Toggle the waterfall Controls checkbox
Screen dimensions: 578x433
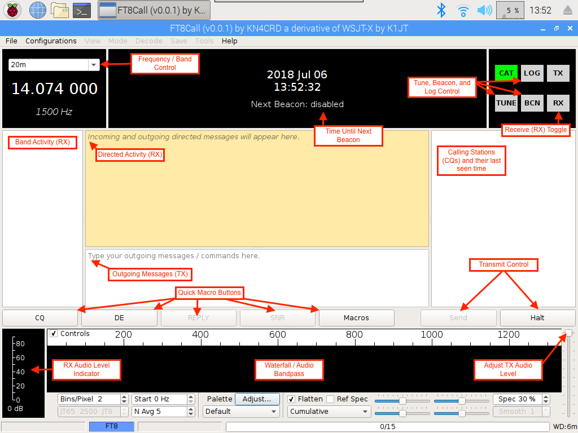tap(54, 334)
